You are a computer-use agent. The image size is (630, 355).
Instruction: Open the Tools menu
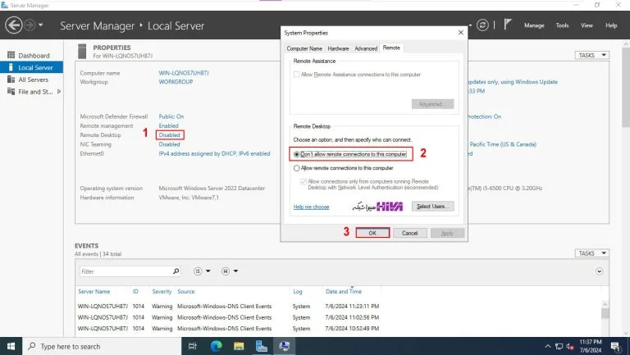click(562, 25)
